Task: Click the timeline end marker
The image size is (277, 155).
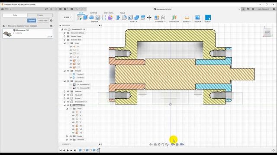Action: (x=100, y=150)
